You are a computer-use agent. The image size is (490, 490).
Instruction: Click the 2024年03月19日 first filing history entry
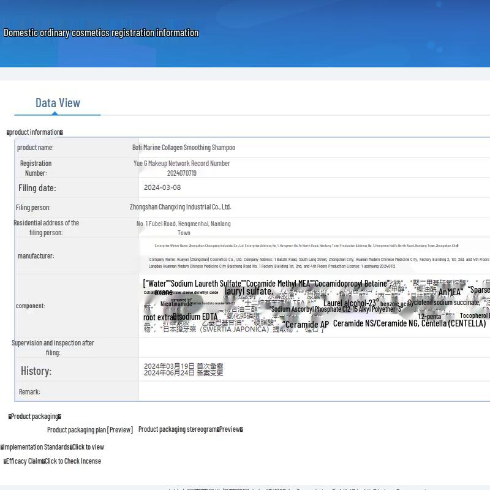tap(183, 366)
